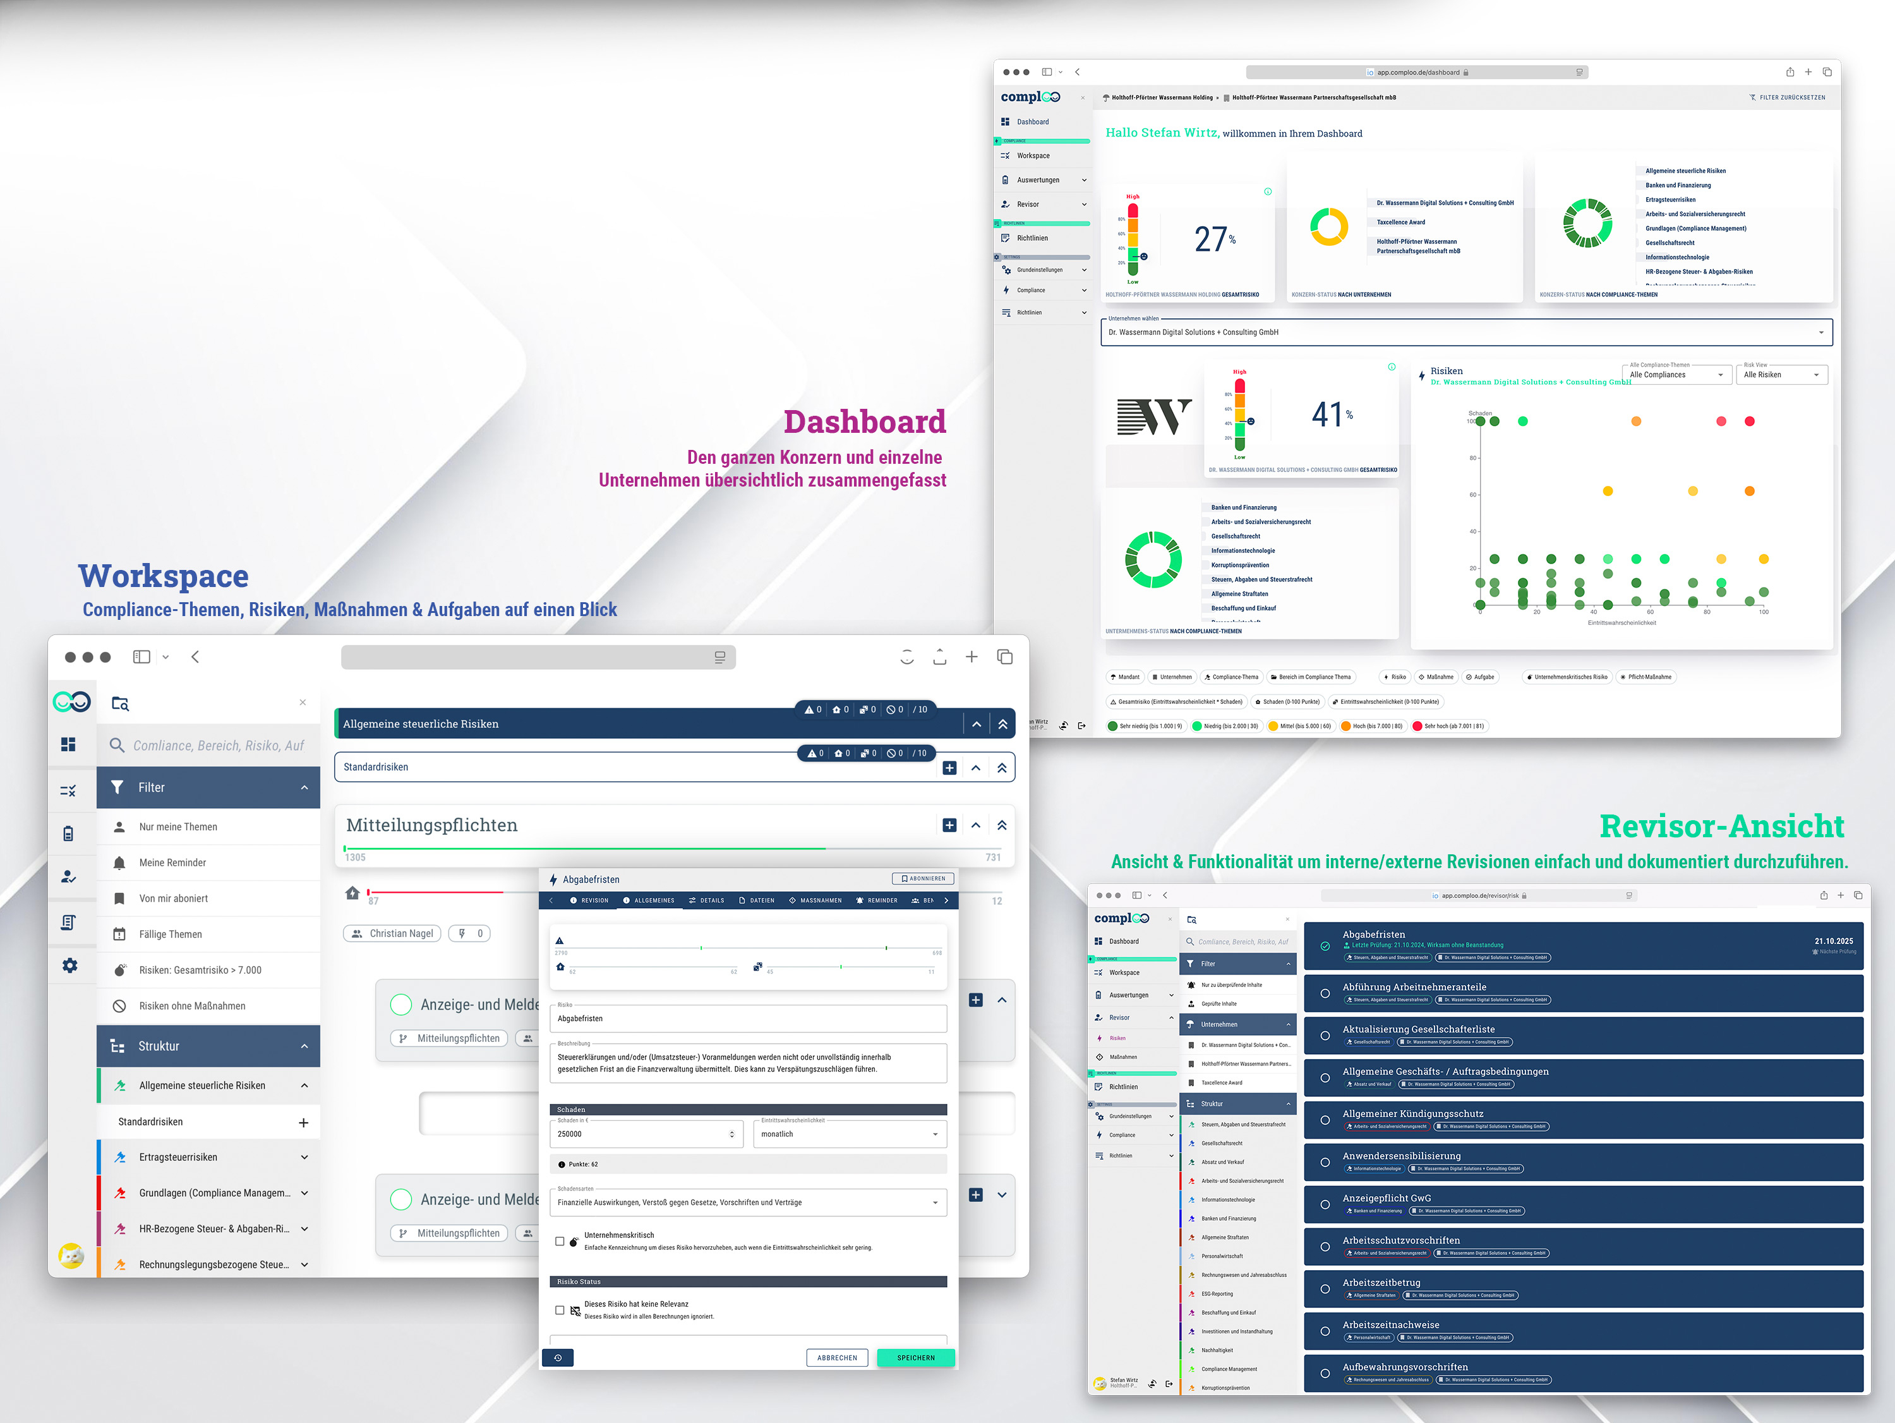Open Auswertungen clipboard icon in Workspace window sidebar
This screenshot has height=1423, width=1895.
[x=68, y=833]
